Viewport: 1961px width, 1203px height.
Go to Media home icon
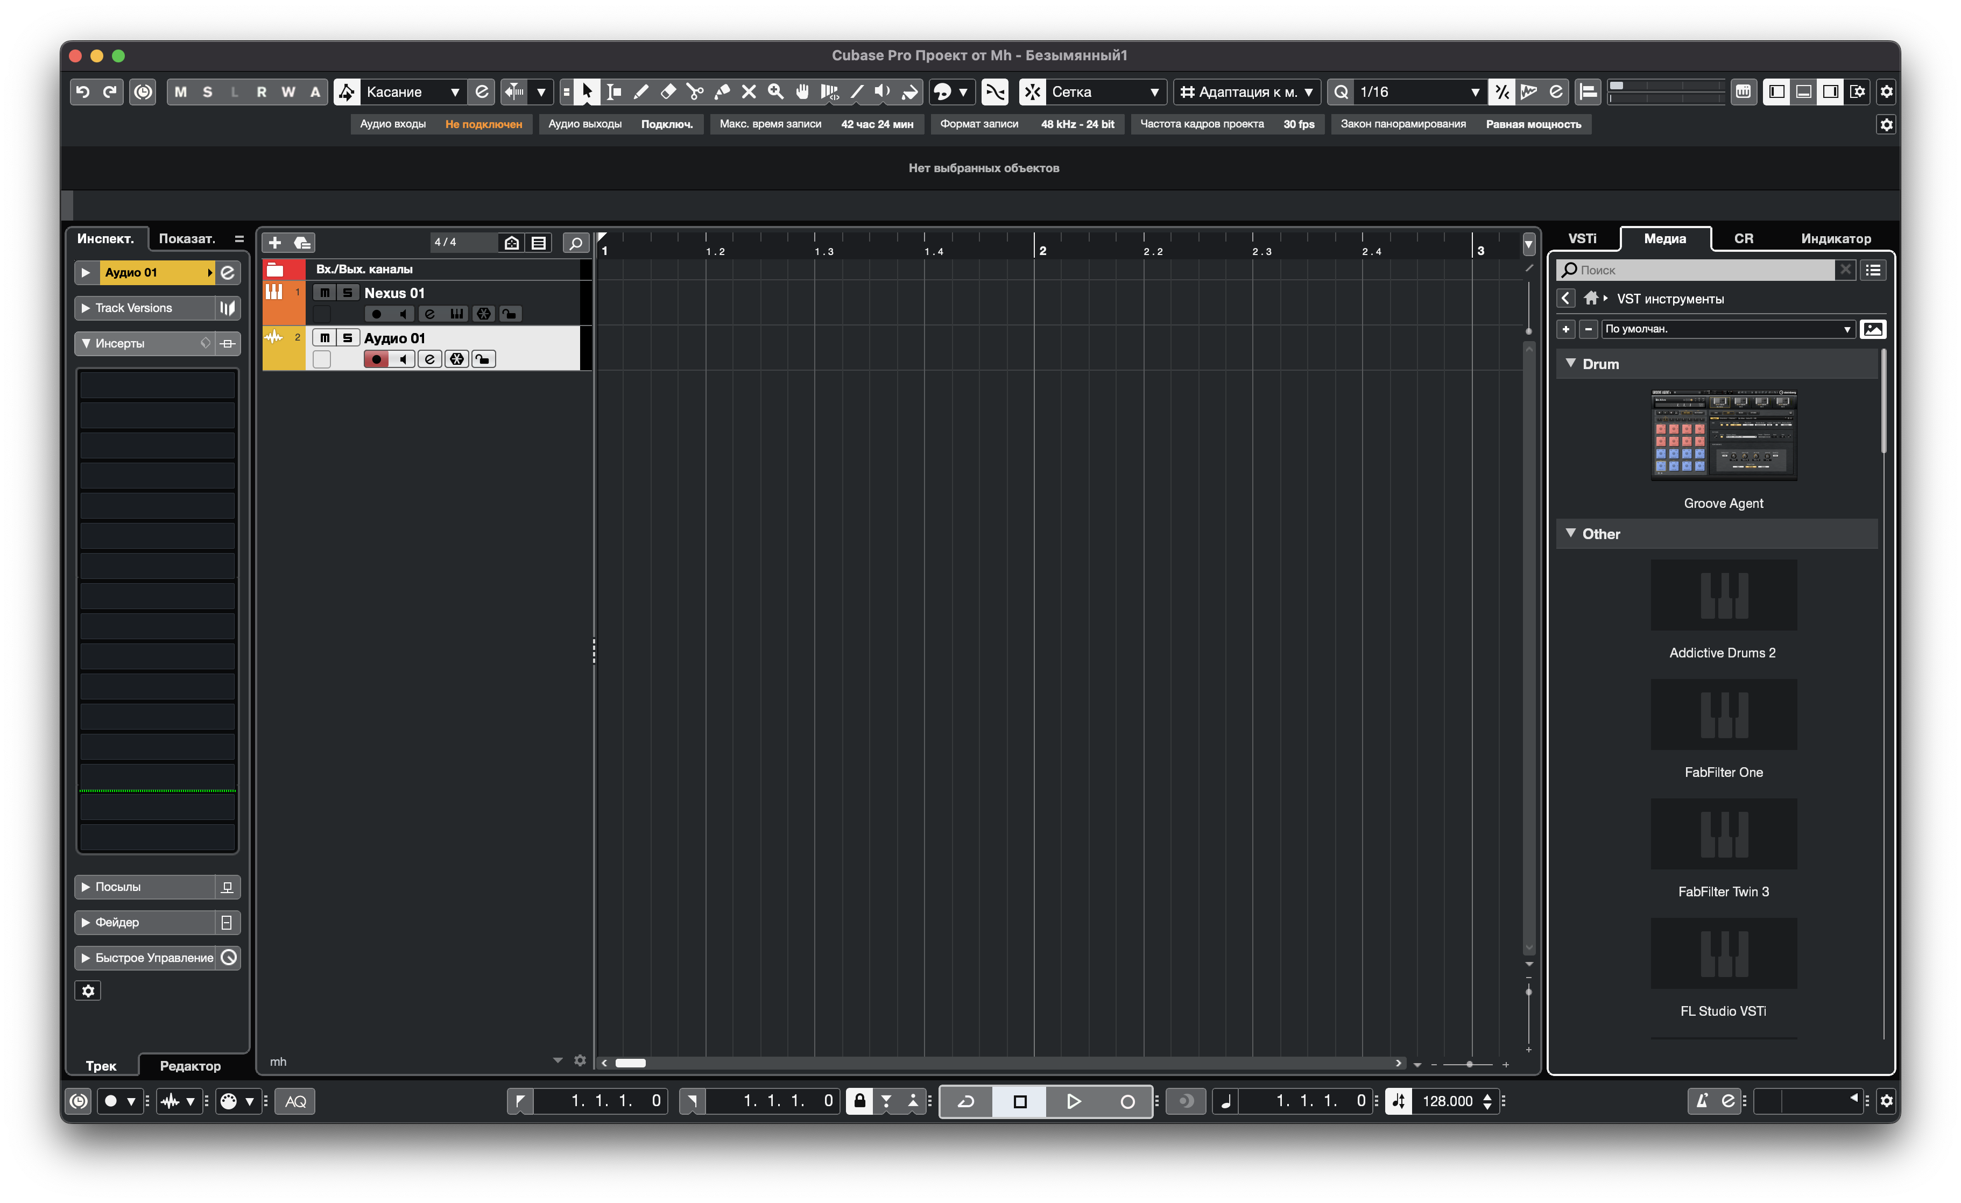click(1591, 299)
